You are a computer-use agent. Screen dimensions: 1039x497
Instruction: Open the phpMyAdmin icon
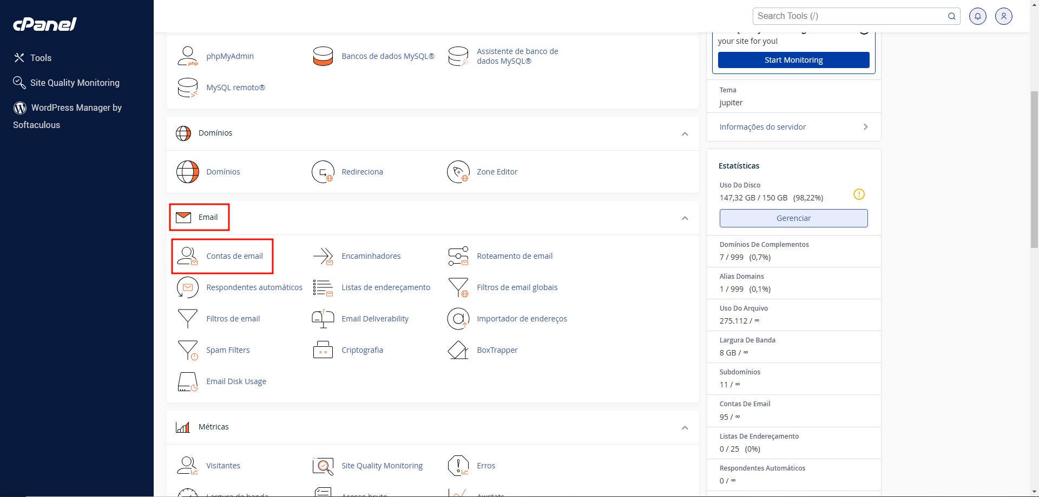[x=188, y=56]
